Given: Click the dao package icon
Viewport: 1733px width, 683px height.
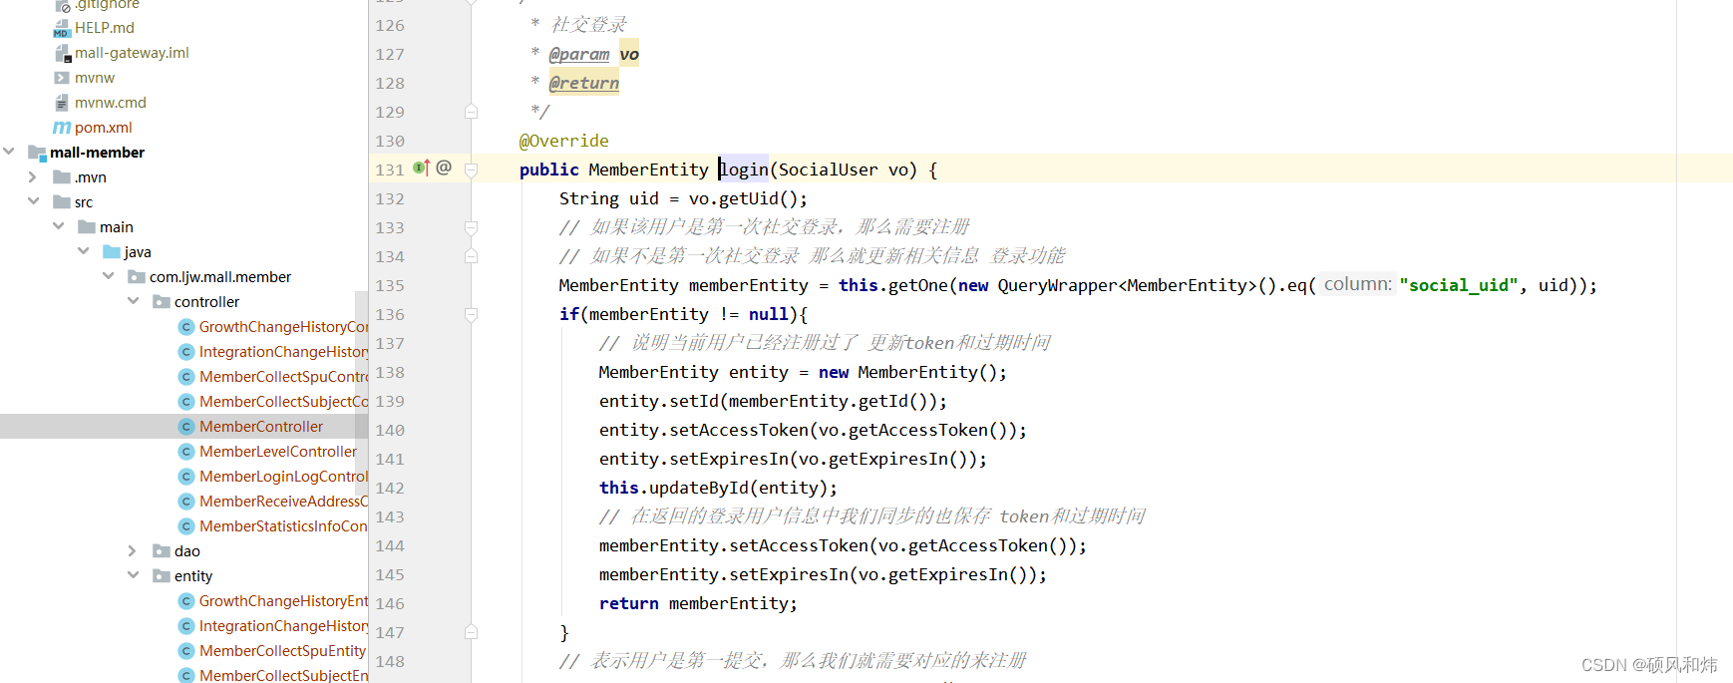Looking at the screenshot, I should coord(162,551).
